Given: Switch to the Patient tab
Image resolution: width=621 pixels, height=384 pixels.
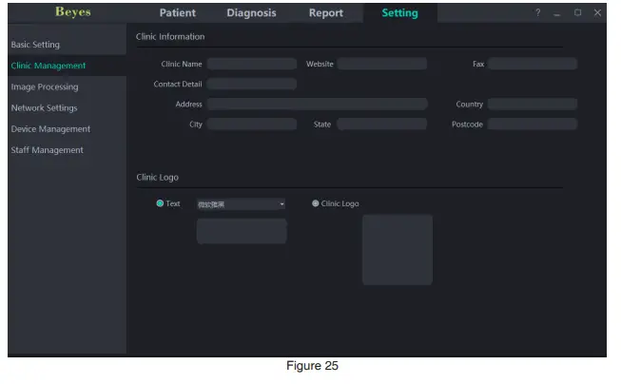Looking at the screenshot, I should point(178,12).
